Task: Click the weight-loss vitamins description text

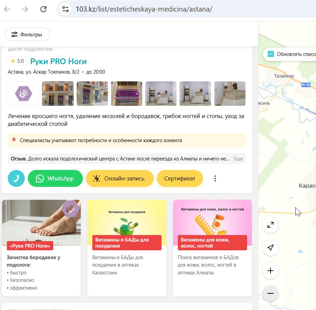Action: pyautogui.click(x=117, y=265)
